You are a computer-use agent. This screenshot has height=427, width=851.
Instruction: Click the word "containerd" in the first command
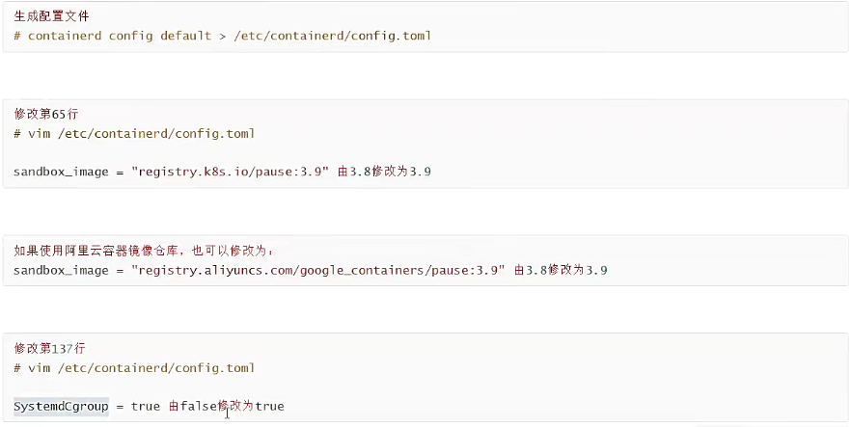click(65, 36)
